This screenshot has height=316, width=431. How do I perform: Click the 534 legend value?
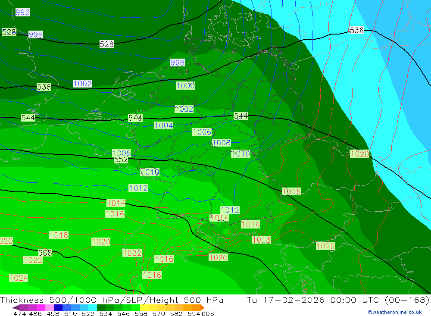[x=106, y=313]
